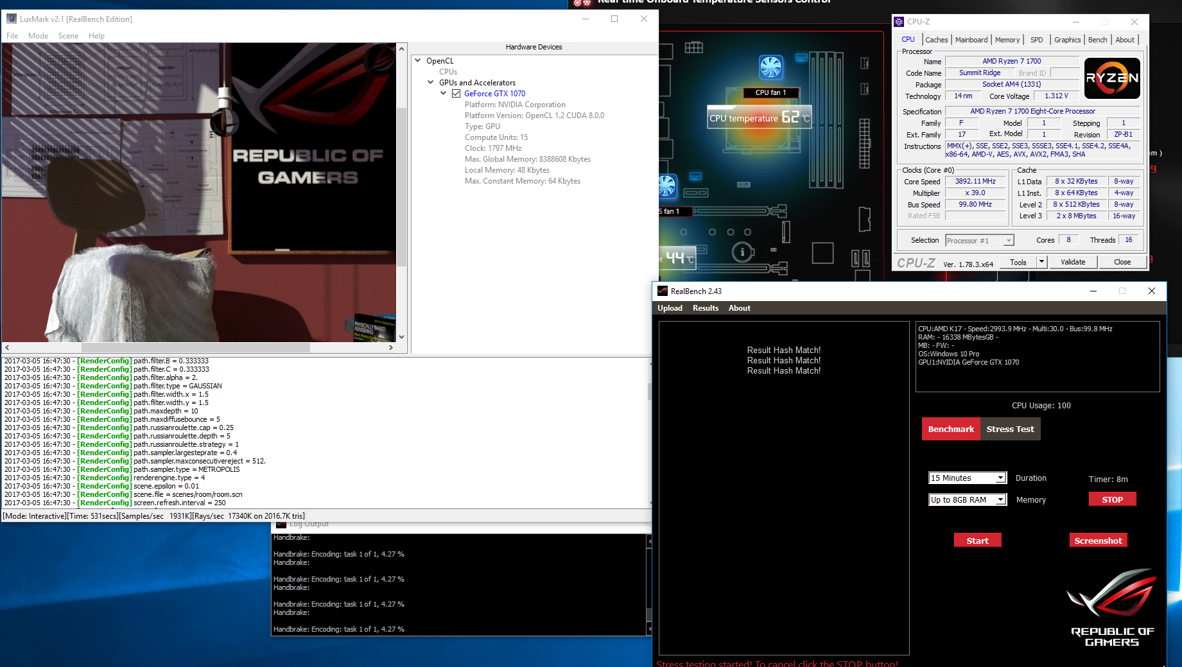Click the Name field showing AMD Ryzen 7 1700
1182x667 pixels.
[x=1012, y=61]
